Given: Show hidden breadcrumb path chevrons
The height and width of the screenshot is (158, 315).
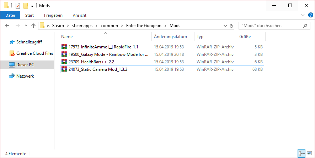Looking at the screenshot, I should [x=48, y=26].
